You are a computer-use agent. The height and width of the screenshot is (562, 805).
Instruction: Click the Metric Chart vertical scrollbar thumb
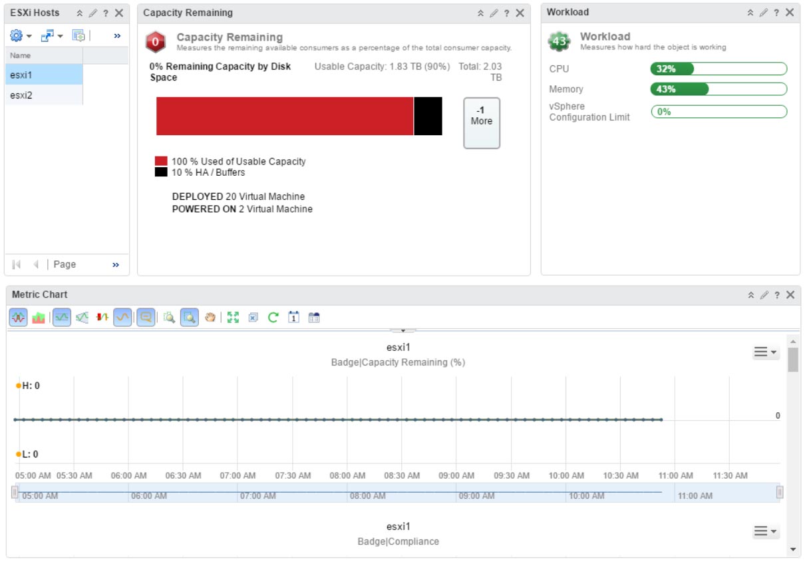point(793,360)
